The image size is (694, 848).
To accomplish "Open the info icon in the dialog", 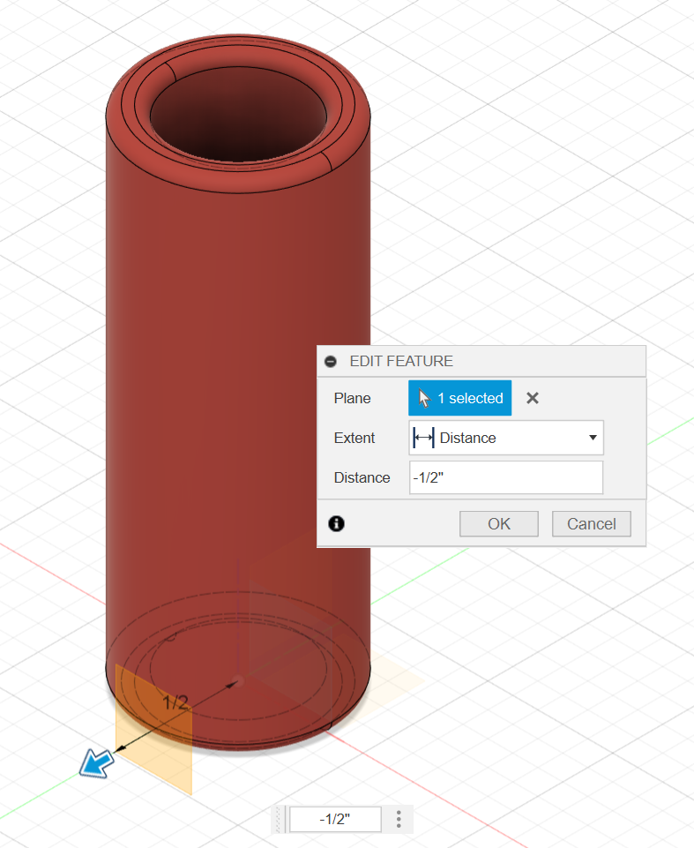I will coord(336,523).
